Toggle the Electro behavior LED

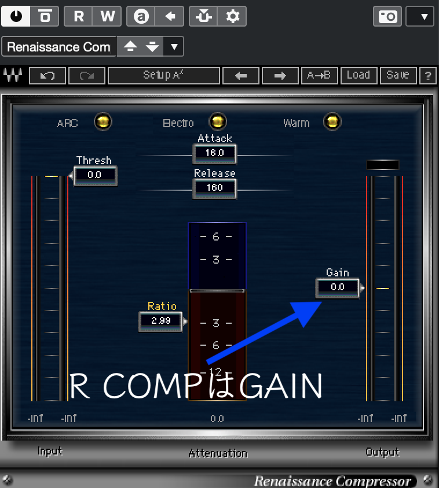pyautogui.click(x=217, y=121)
